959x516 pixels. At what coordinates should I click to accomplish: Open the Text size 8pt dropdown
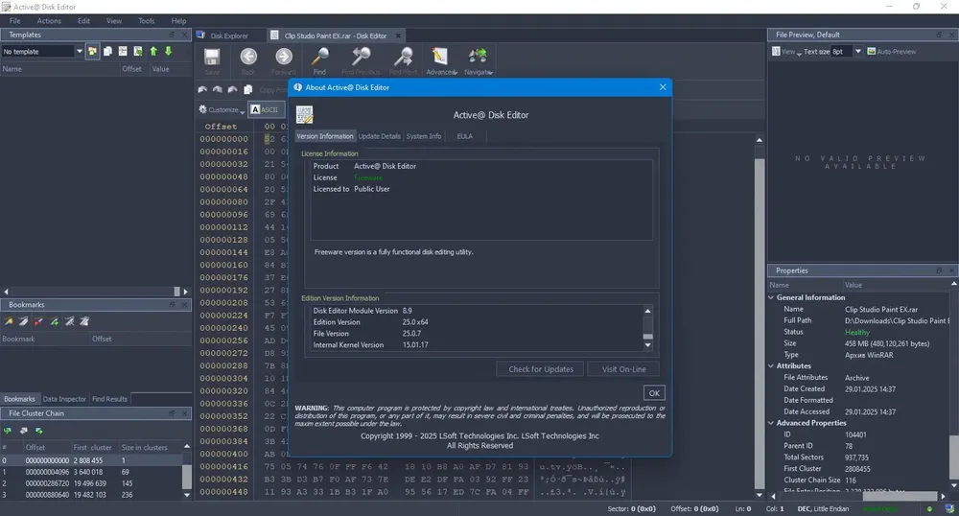[x=847, y=52]
